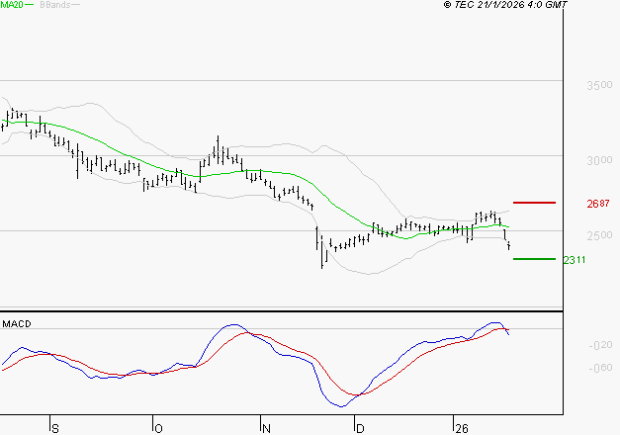Click the -060 MACD axis label

[598, 369]
